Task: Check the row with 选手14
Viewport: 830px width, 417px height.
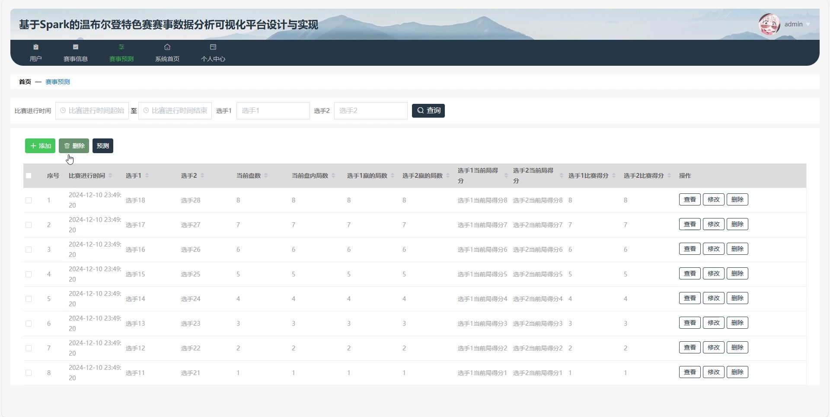Action: tap(29, 299)
